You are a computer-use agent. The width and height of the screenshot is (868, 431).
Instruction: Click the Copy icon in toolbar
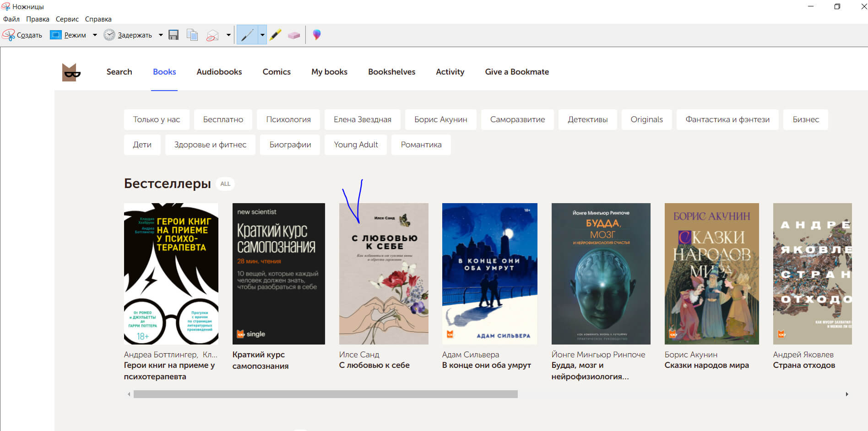tap(192, 35)
